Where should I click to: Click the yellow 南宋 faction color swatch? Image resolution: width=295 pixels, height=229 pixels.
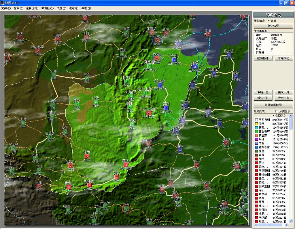pyautogui.click(x=256, y=124)
